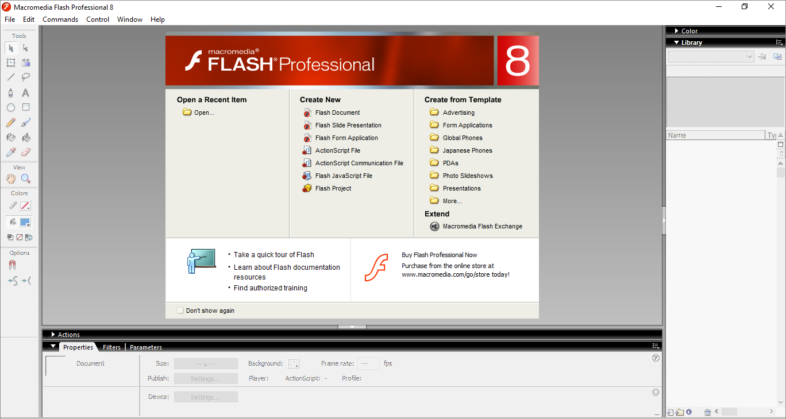Open the Advertising templates
786x419 pixels.
[x=452, y=112]
